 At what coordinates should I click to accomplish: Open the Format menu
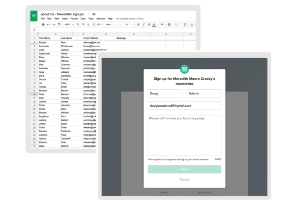[74, 19]
